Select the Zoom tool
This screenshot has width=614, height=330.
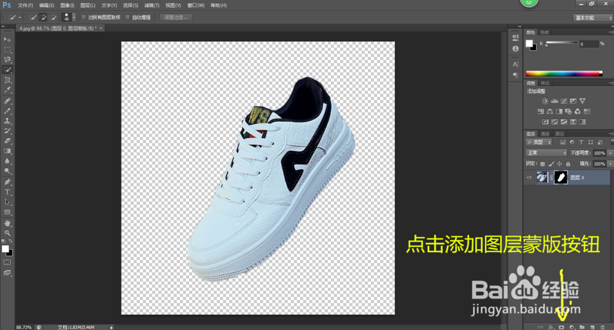[7, 232]
